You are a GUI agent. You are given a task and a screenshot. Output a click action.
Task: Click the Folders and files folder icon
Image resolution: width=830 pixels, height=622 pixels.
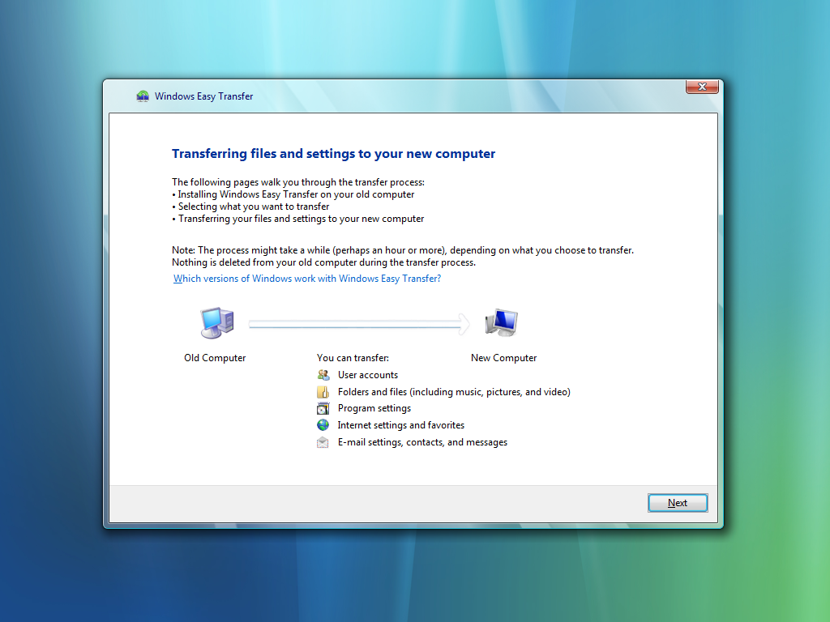click(x=323, y=392)
